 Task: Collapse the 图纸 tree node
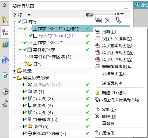(14, 22)
